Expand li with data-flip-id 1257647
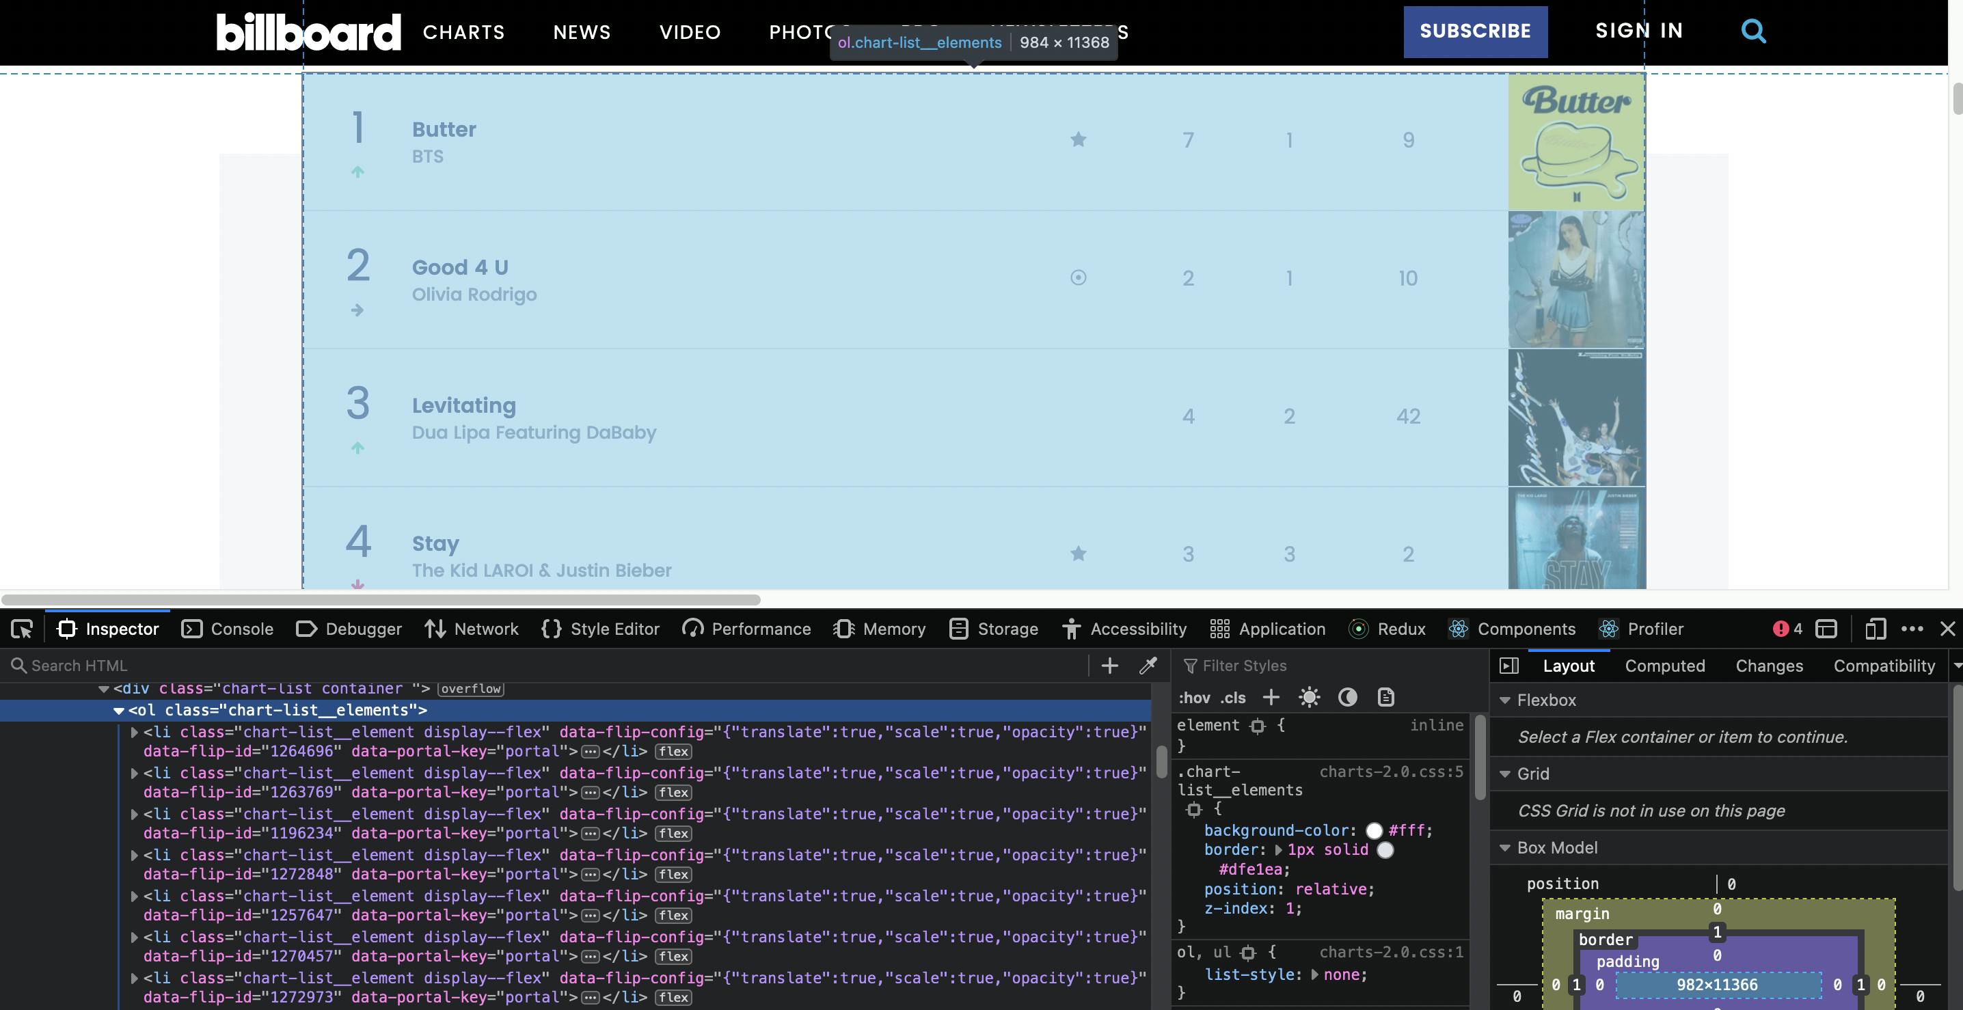The height and width of the screenshot is (1010, 1963). pyautogui.click(x=135, y=897)
